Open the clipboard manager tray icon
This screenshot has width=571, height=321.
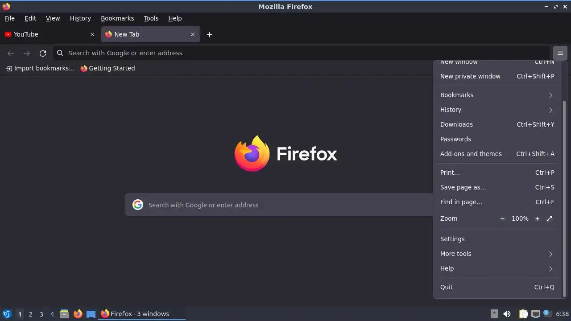point(523,314)
